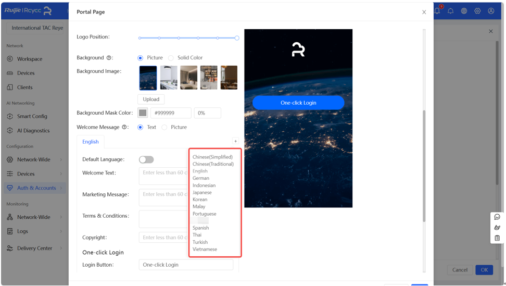Image resolution: width=506 pixels, height=286 pixels.
Task: Open the settings gear in header
Action: pos(477,11)
